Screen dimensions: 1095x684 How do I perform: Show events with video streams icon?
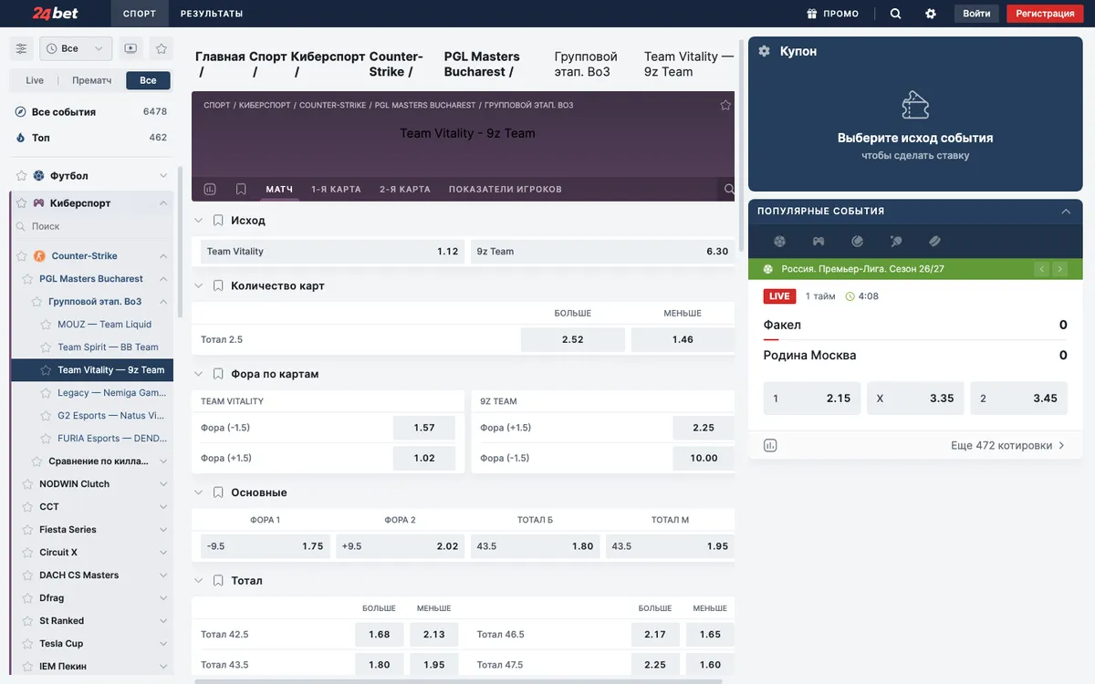[130, 48]
